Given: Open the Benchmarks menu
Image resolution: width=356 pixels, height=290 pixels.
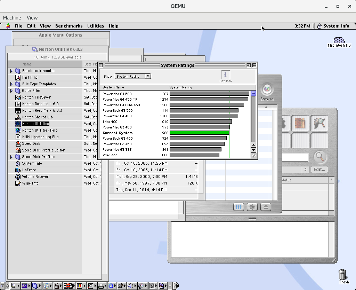Looking at the screenshot, I should coord(69,26).
